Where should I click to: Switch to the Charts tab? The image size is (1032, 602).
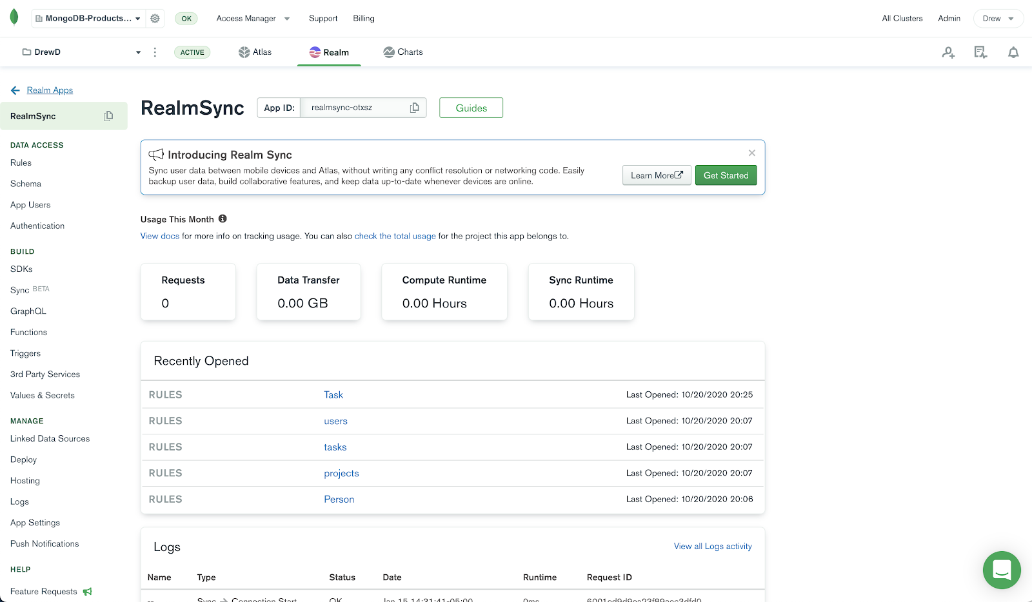pos(403,52)
